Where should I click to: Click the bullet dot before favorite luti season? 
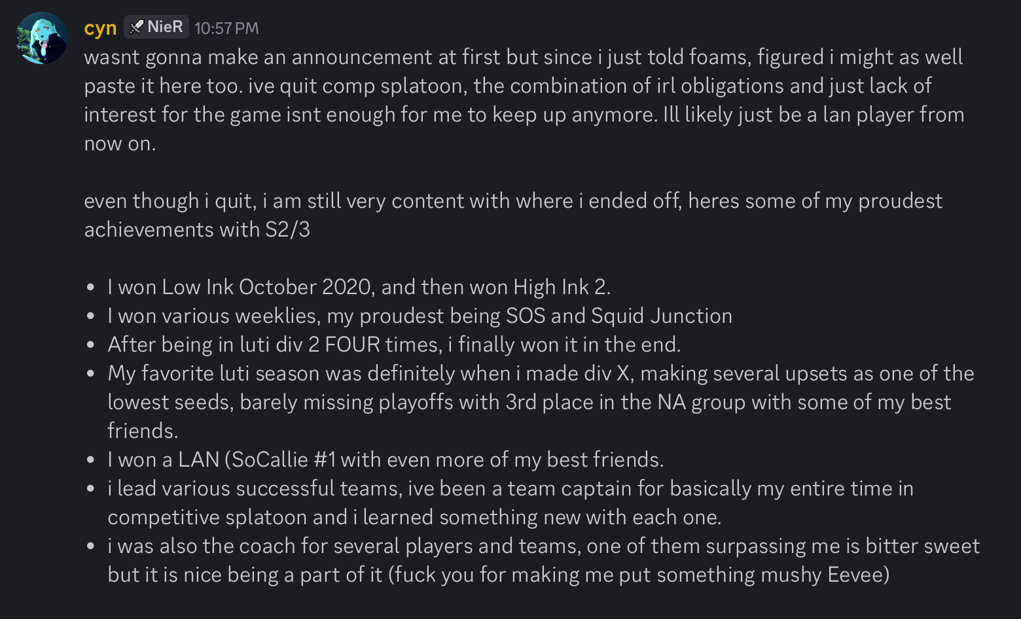tap(91, 374)
